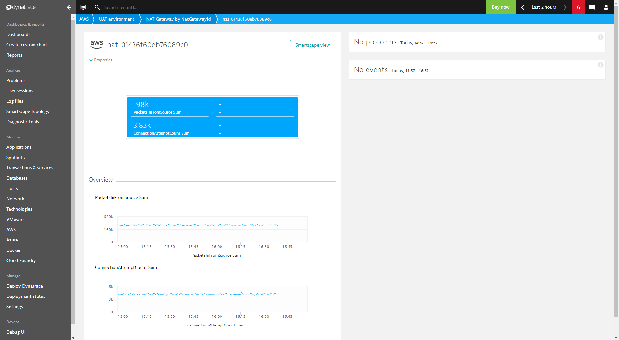Go to next timeframe arrow
The height and width of the screenshot is (340, 619).
[565, 7]
